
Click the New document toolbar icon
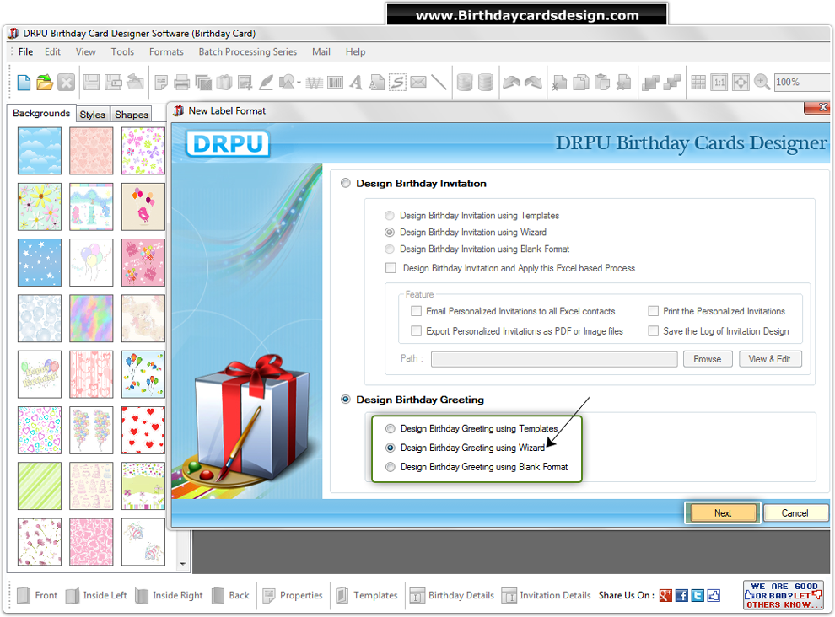coord(24,83)
